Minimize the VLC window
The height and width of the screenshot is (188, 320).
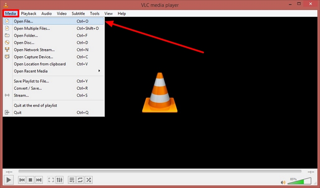click(x=290, y=4)
